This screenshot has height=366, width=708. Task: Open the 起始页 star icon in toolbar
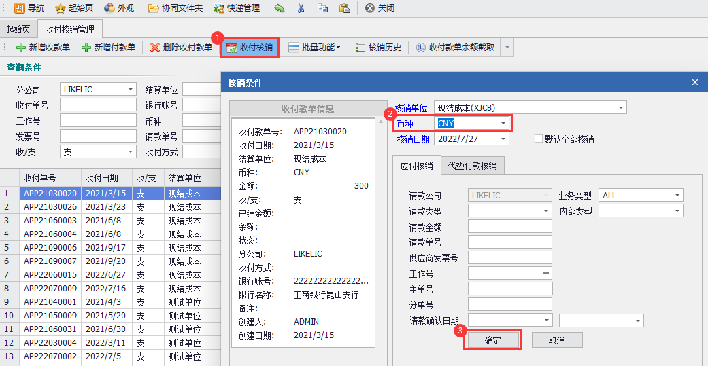pyautogui.click(x=61, y=8)
